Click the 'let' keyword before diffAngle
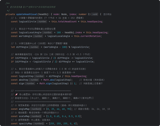 pyautogui.click(x=13, y=47)
